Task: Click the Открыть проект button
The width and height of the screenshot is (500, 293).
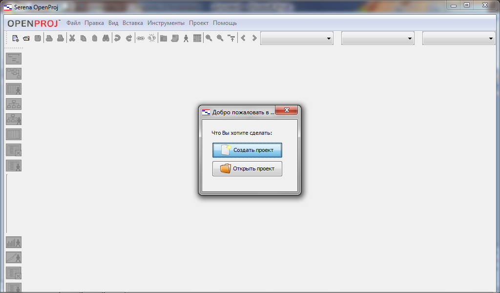Action: pyautogui.click(x=247, y=168)
